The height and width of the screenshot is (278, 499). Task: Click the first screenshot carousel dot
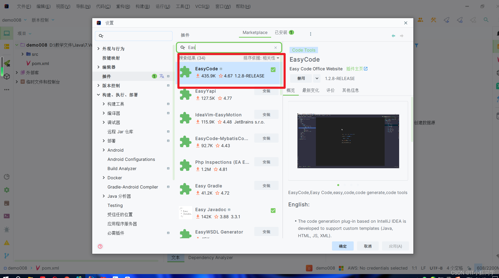[338, 185]
